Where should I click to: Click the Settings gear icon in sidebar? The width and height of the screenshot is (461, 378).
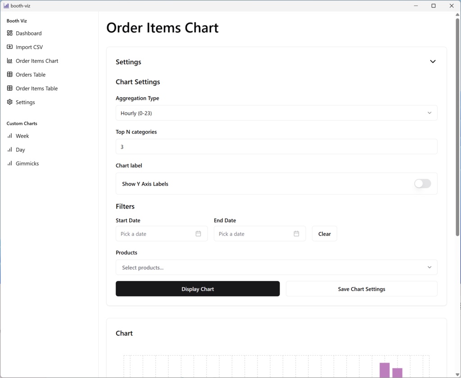click(x=10, y=102)
